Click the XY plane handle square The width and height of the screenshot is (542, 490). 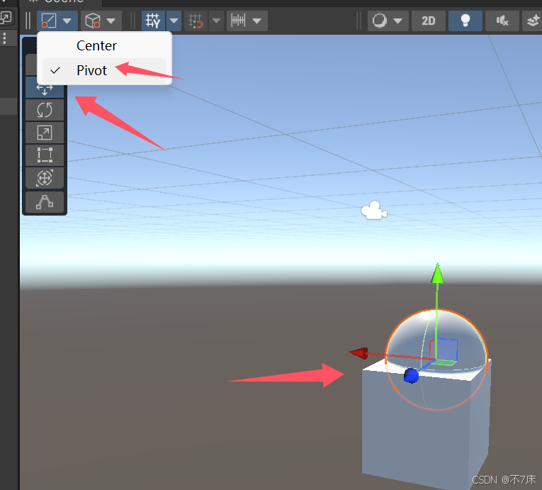(x=446, y=350)
